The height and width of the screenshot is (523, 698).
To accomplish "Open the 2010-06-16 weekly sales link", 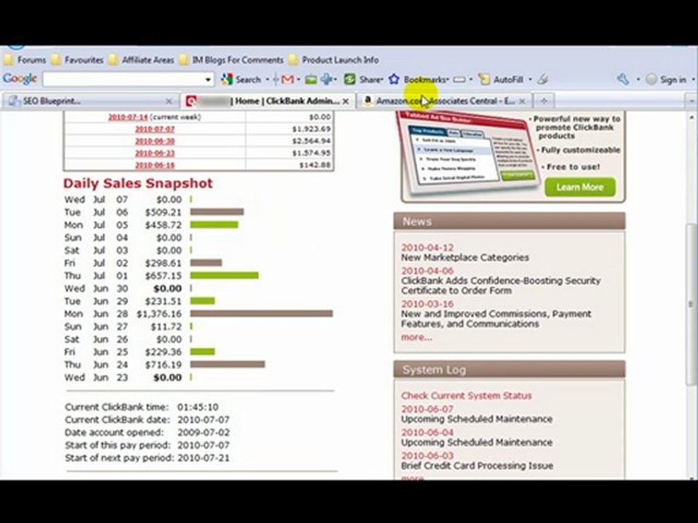I will pos(155,165).
